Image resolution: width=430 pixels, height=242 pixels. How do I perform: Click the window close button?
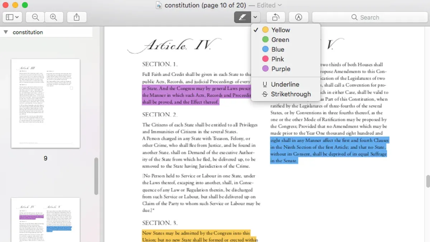pos(5,5)
